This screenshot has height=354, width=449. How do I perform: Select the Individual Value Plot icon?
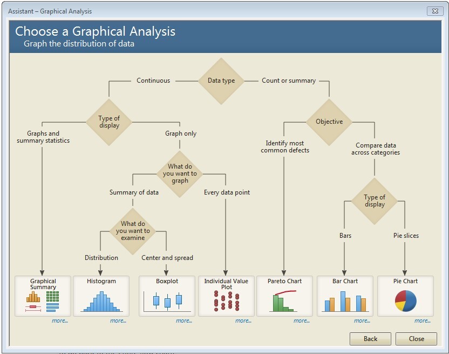(x=226, y=296)
